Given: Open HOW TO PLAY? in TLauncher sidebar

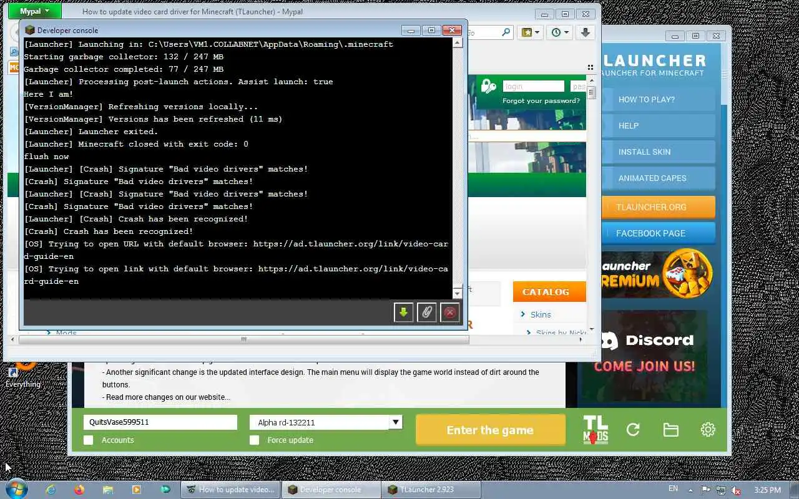Looking at the screenshot, I should (x=659, y=99).
